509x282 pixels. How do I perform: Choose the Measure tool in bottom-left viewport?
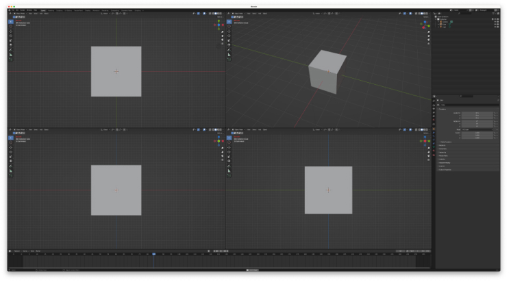coord(11,170)
